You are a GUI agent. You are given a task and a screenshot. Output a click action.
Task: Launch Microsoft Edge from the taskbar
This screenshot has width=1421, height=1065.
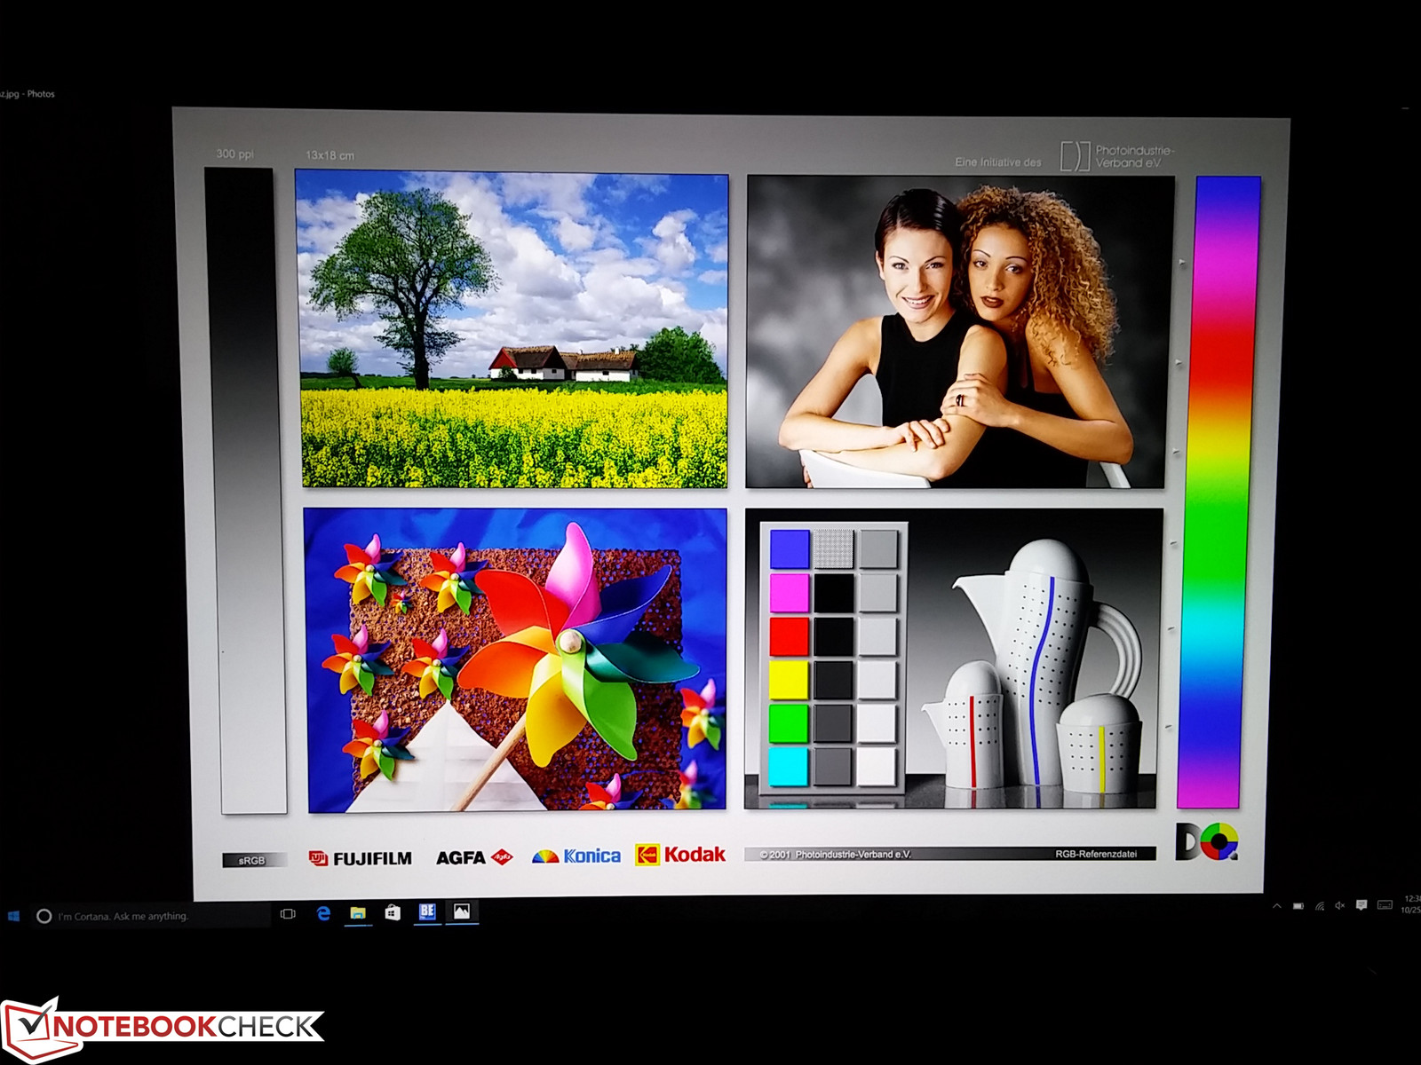click(x=323, y=912)
